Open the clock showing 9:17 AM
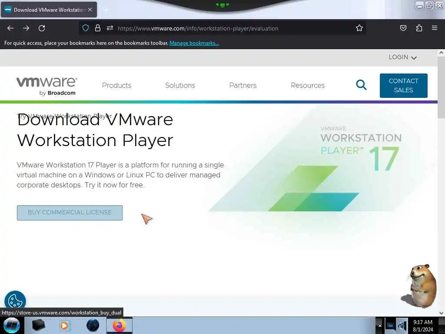Screen dimensions: 445x334 click(423, 325)
